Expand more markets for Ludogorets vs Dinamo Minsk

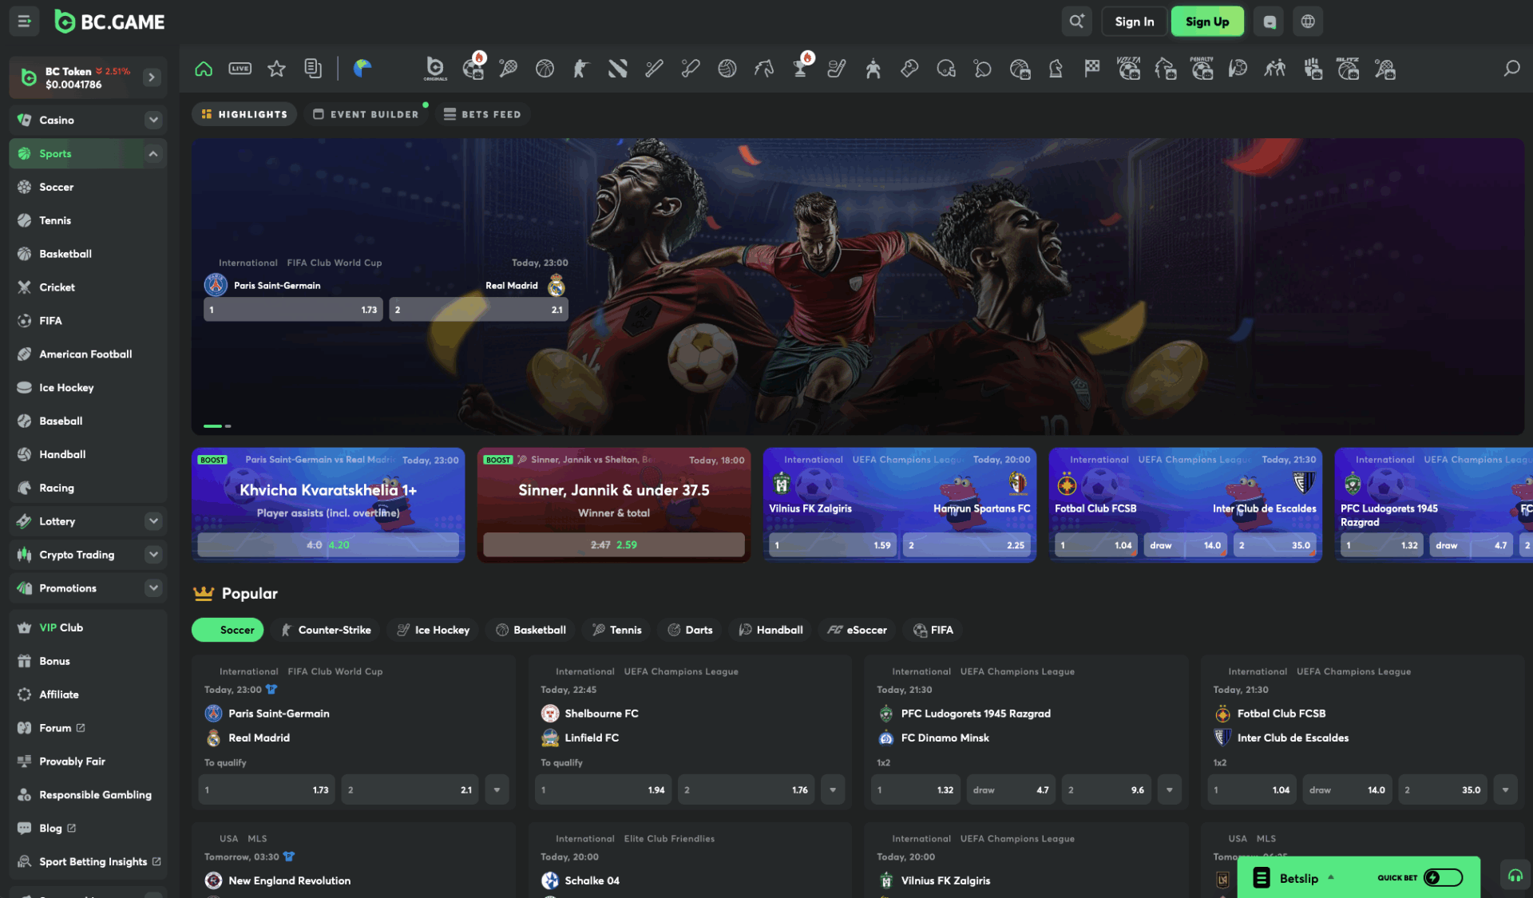(x=1170, y=790)
